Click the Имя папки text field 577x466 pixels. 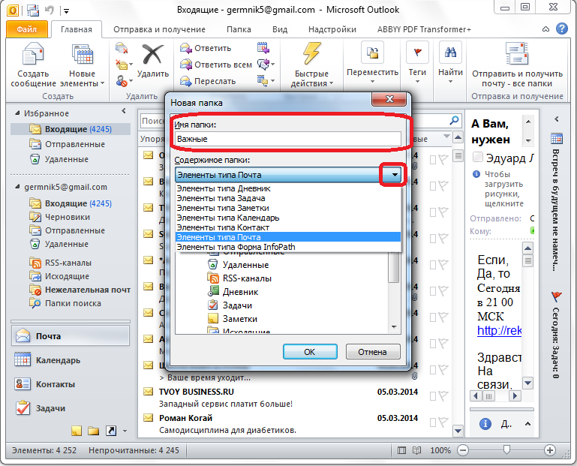point(288,139)
